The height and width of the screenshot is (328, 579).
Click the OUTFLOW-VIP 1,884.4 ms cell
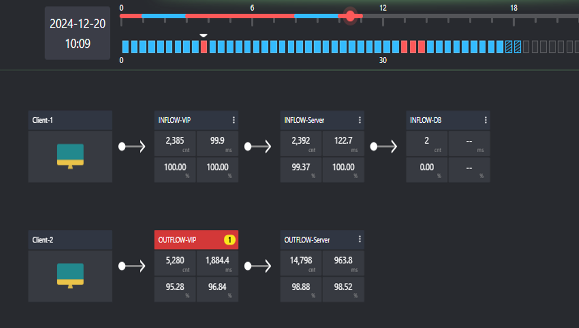(217, 263)
